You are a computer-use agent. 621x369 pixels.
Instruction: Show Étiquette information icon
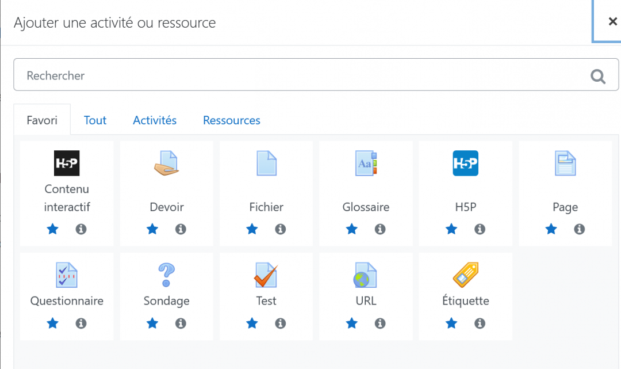point(480,324)
